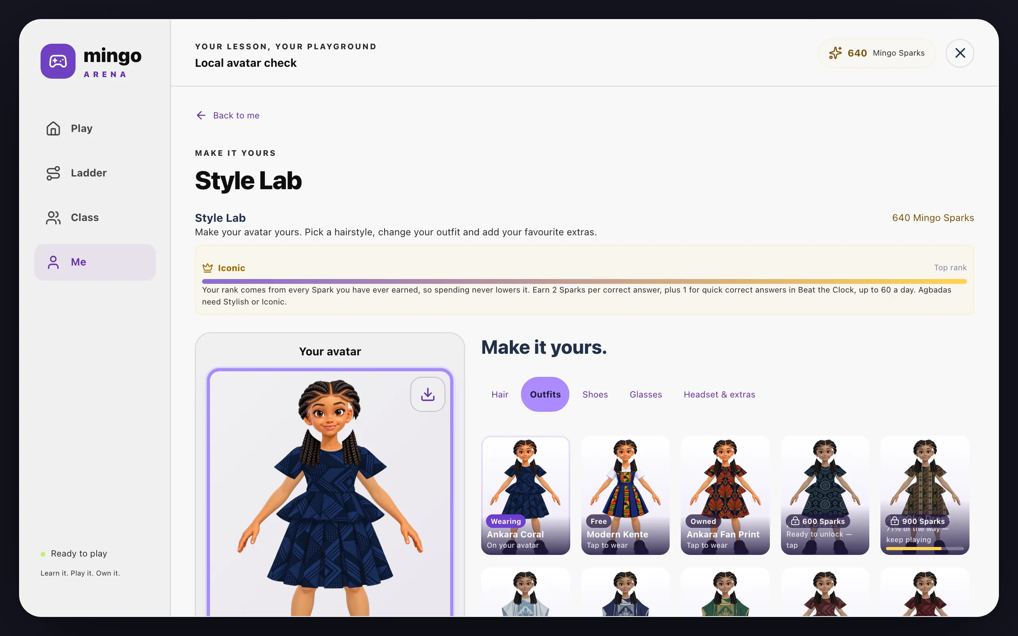Click the back arrow icon
The width and height of the screenshot is (1018, 636).
click(x=201, y=115)
